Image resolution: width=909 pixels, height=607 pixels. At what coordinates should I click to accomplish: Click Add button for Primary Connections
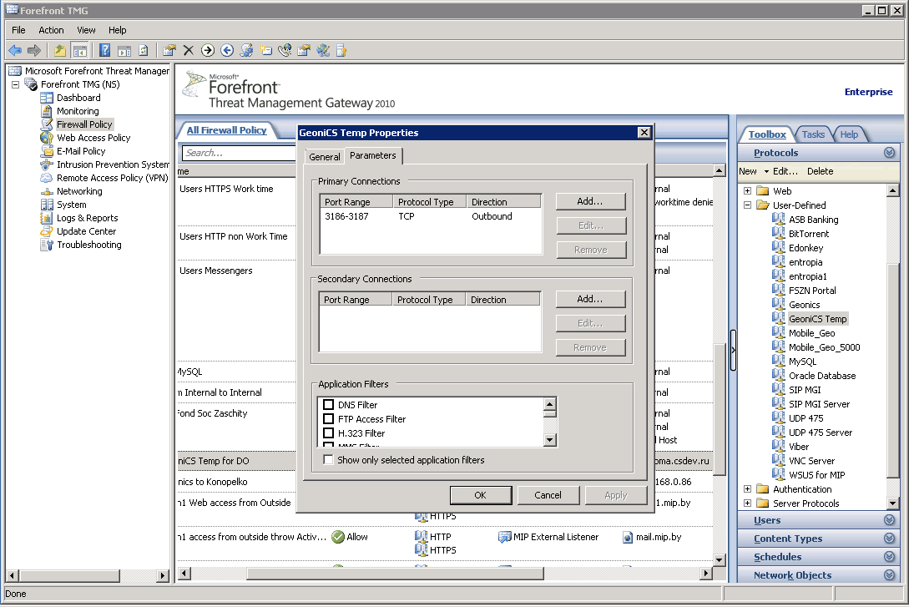click(x=590, y=201)
